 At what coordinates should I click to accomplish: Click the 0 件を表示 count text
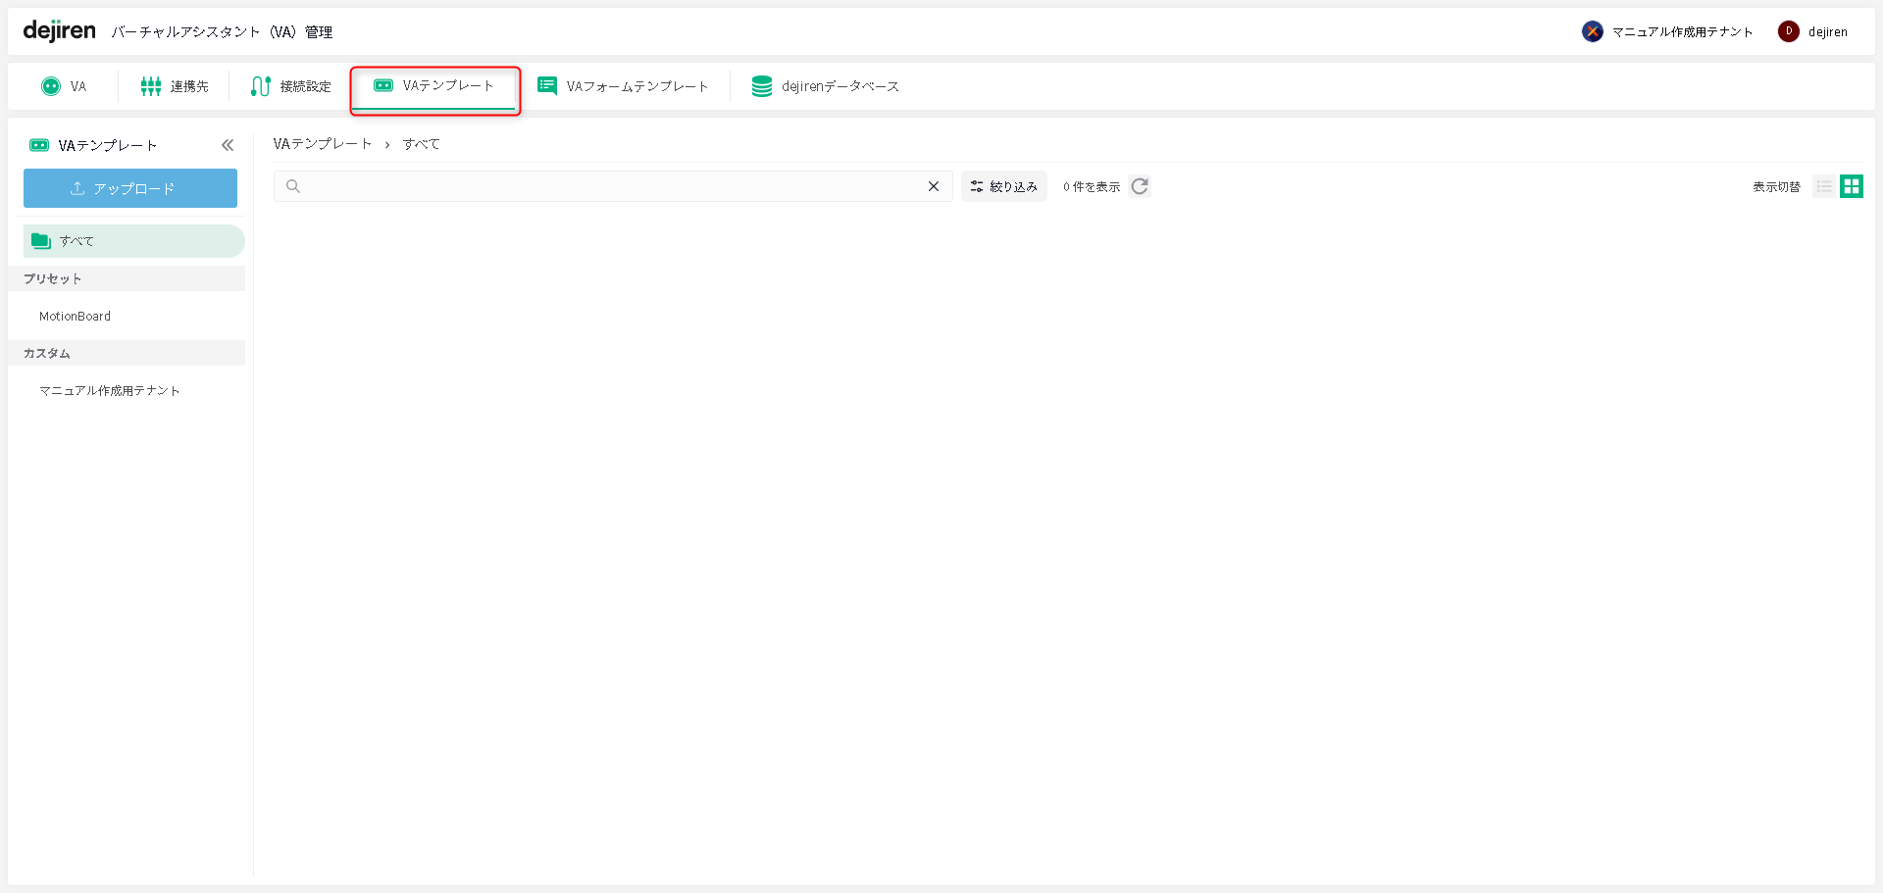[x=1092, y=186]
